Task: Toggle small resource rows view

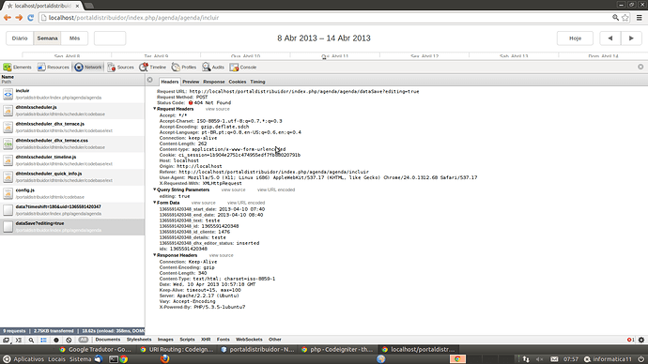Action: pos(43,340)
